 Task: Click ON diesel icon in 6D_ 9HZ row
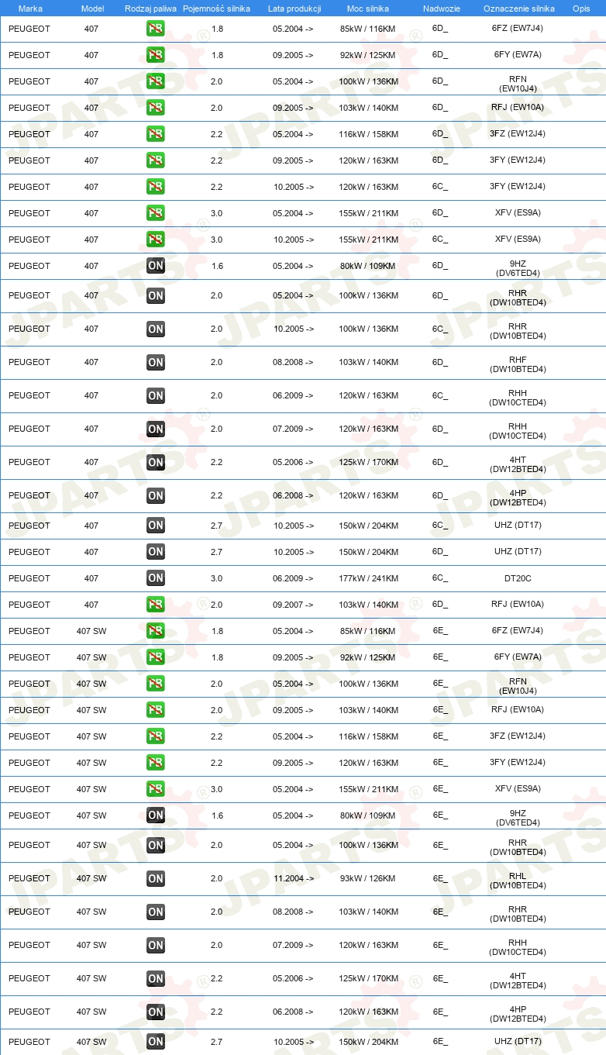point(156,266)
